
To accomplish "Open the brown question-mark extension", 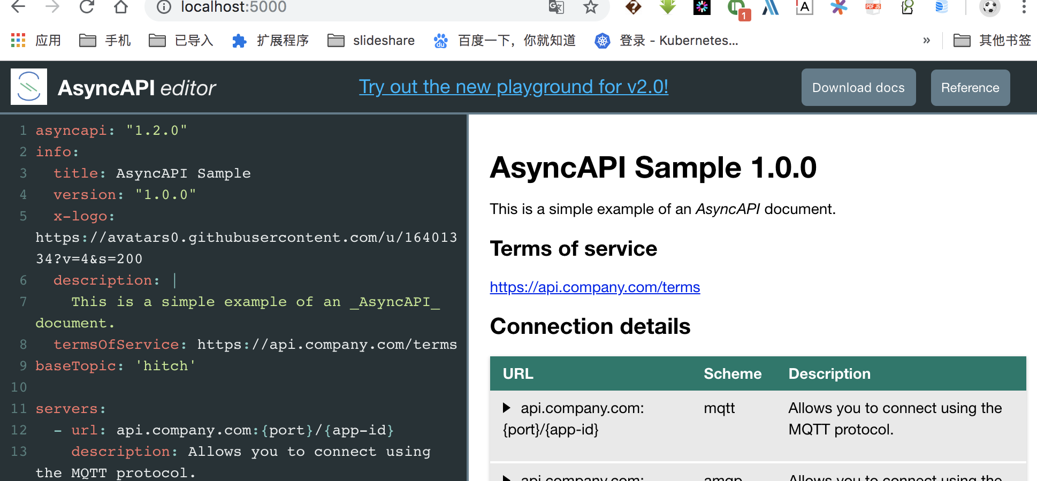I will (x=634, y=7).
